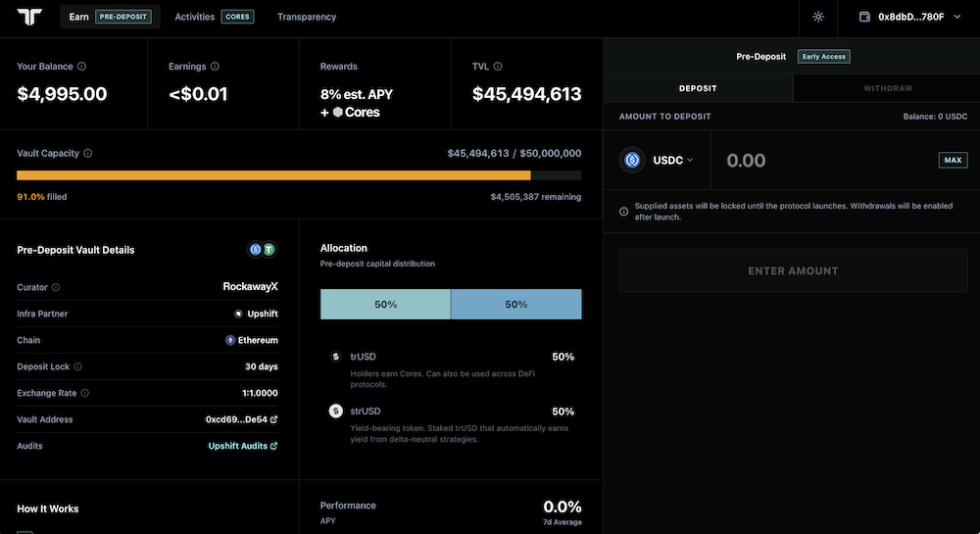Click the Early Access badge
Screen dimensions: 980x534
[x=824, y=56]
